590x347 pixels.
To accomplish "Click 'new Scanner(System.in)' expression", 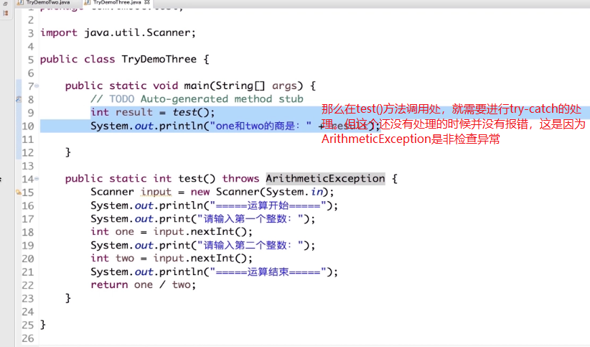I will [x=260, y=192].
